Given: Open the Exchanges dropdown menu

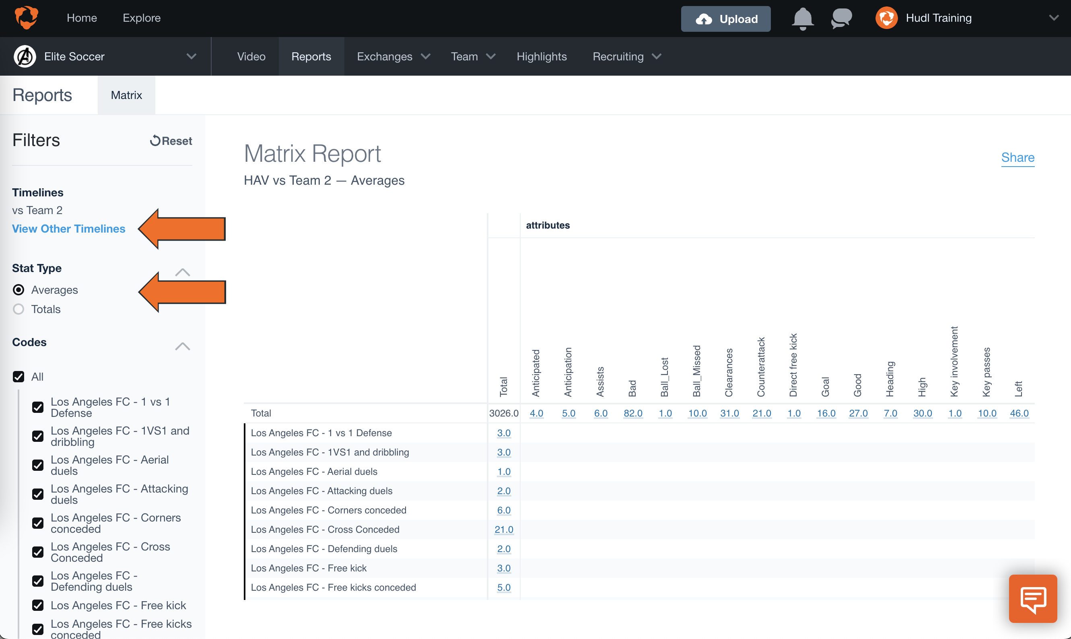Looking at the screenshot, I should [x=393, y=56].
